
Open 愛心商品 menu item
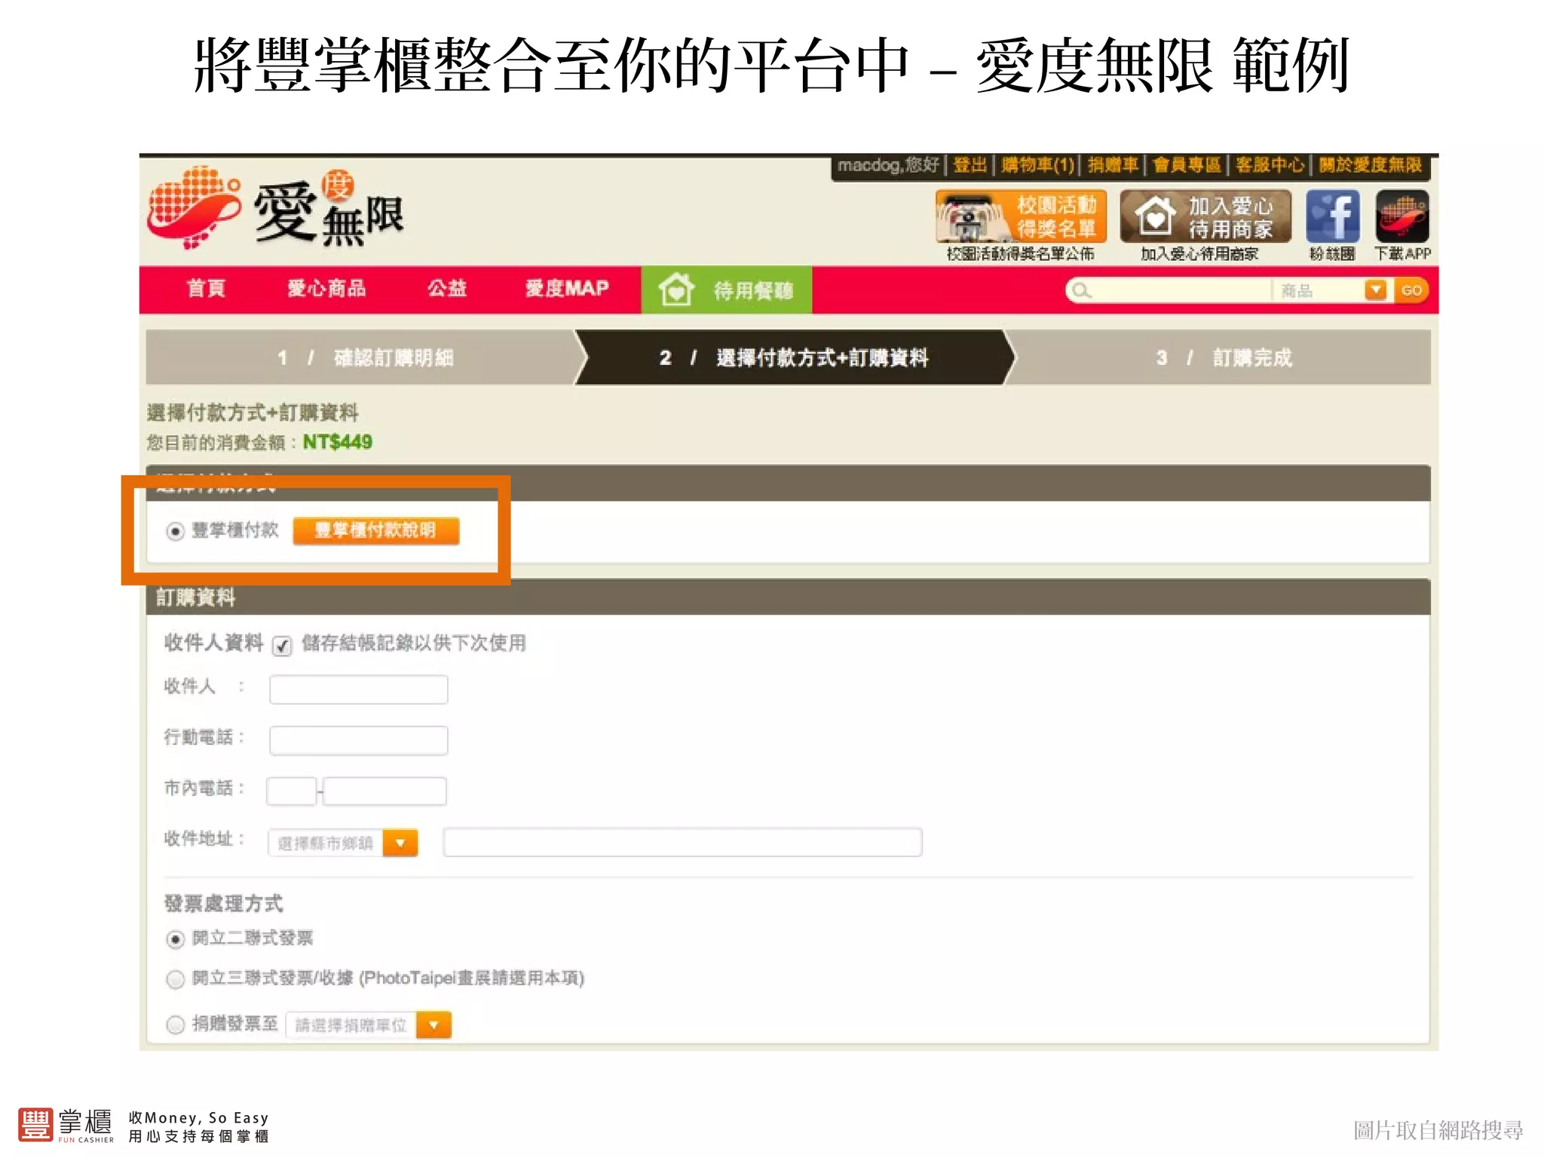tap(326, 289)
